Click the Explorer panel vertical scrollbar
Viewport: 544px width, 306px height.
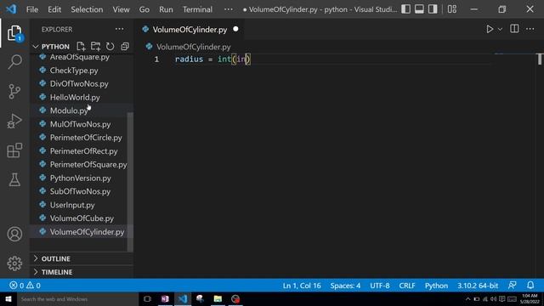130,181
